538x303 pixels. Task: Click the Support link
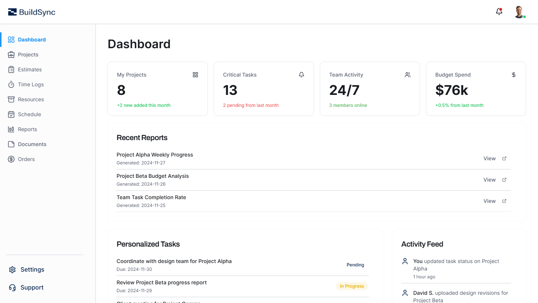click(31, 287)
